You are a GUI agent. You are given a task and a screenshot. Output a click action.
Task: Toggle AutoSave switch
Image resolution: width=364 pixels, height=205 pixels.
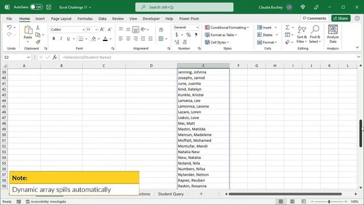36,7
